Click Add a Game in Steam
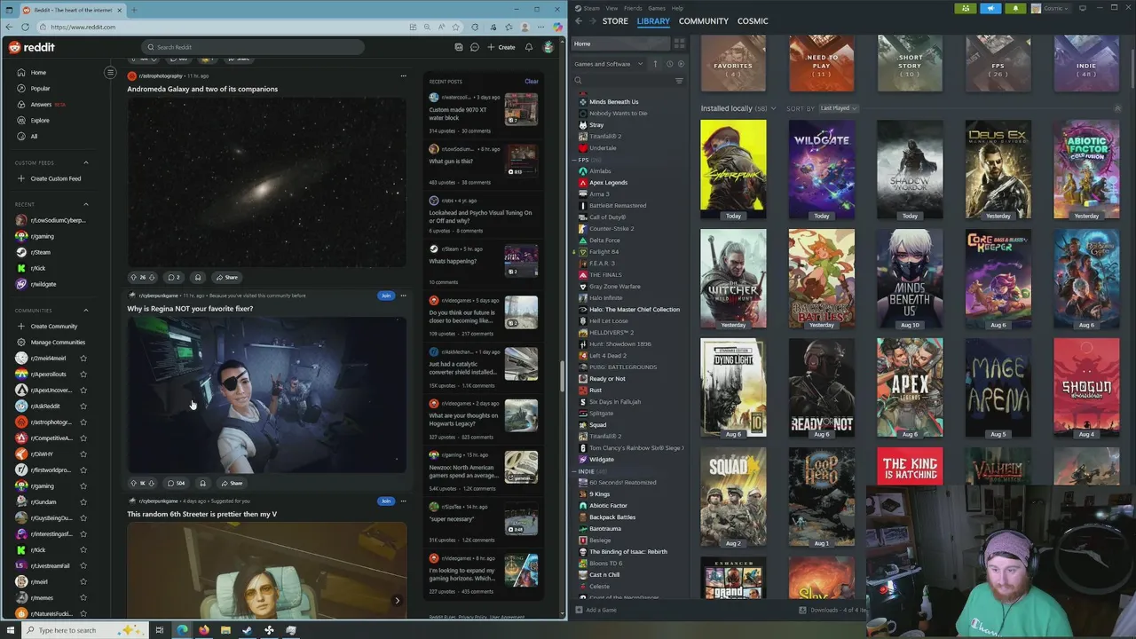This screenshot has height=639, width=1136. click(596, 611)
